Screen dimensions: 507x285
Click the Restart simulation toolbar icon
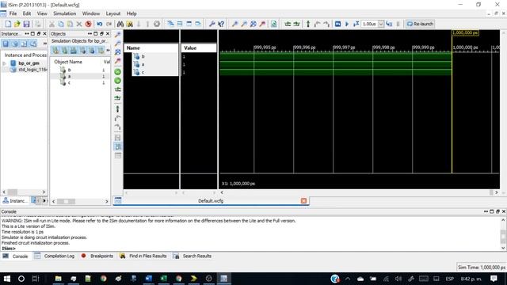coord(338,24)
